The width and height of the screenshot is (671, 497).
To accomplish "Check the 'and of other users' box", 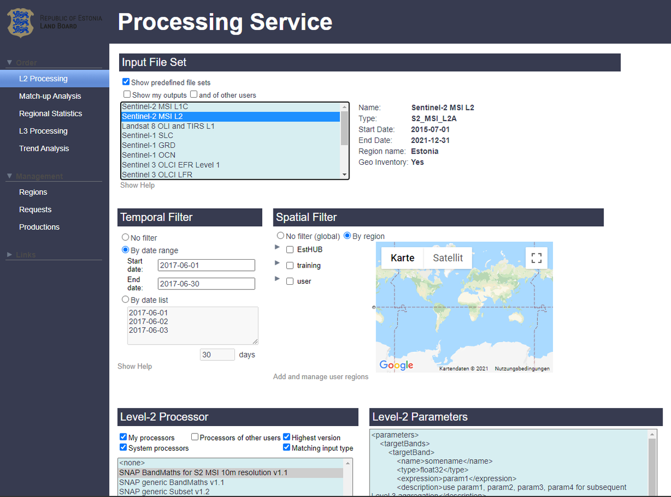I will [193, 94].
